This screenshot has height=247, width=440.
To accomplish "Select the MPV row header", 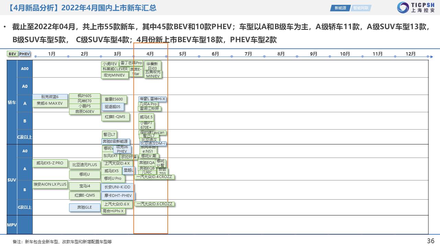I will click(x=12, y=225).
